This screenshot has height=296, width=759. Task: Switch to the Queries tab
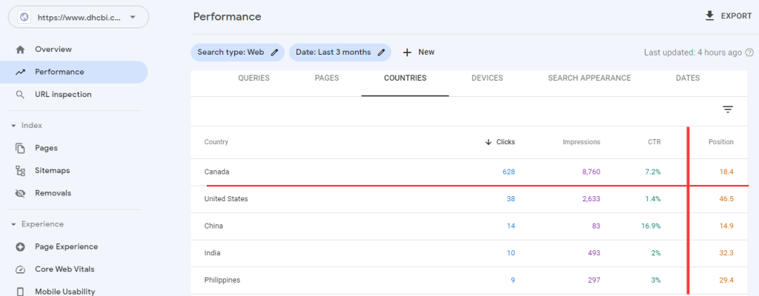[253, 78]
